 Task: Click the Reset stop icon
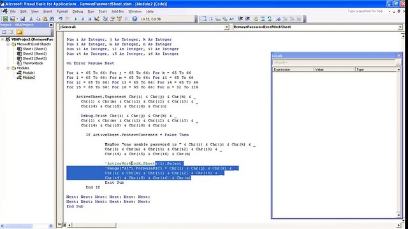(x=89, y=18)
